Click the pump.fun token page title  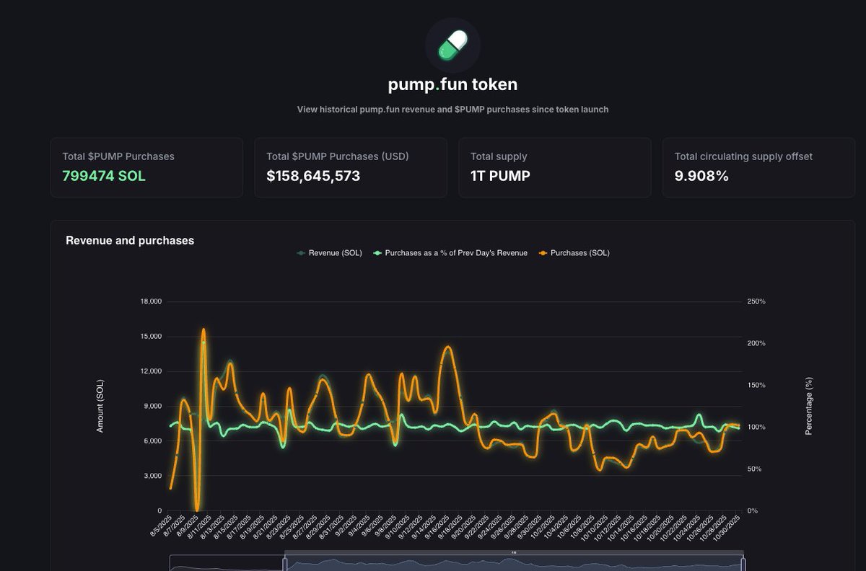point(452,84)
